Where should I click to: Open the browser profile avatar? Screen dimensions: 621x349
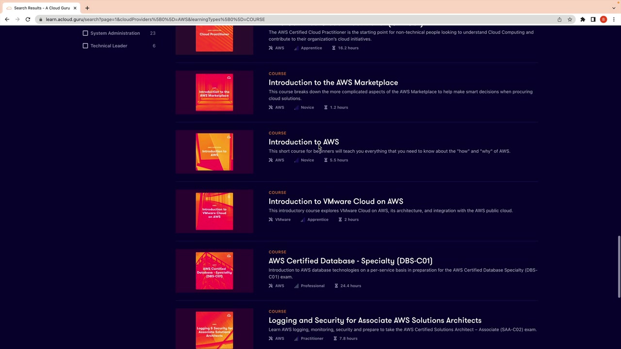(x=604, y=19)
